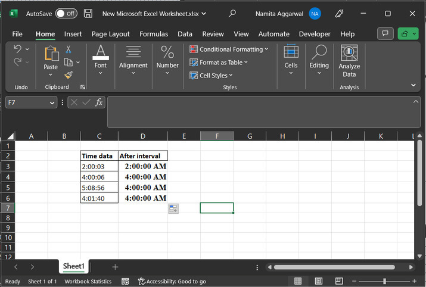The width and height of the screenshot is (426, 287).
Task: Open the search magnifier in title bar
Action: 232,13
